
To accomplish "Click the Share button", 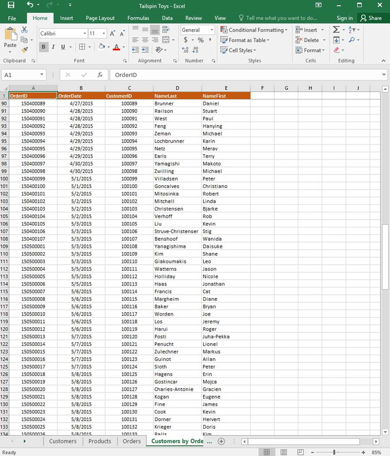I will 371,18.
